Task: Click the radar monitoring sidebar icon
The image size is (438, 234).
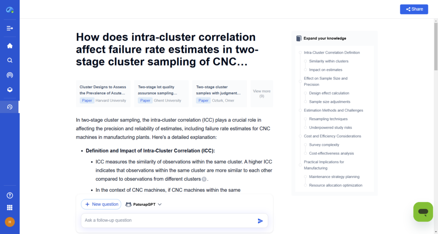Action: click(x=9, y=75)
